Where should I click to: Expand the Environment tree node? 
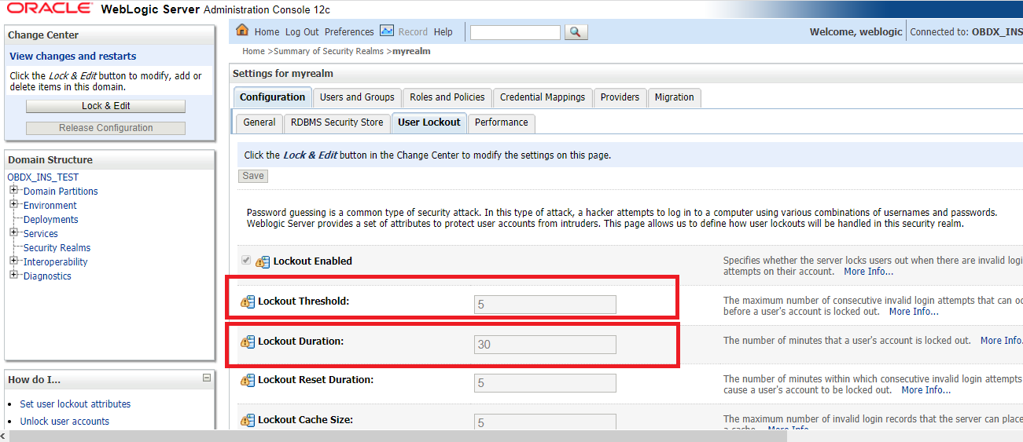click(x=14, y=204)
